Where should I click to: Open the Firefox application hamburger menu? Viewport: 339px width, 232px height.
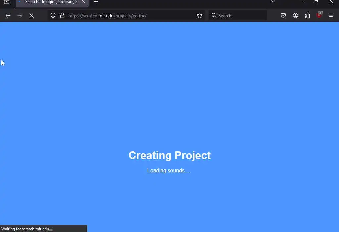(331, 15)
